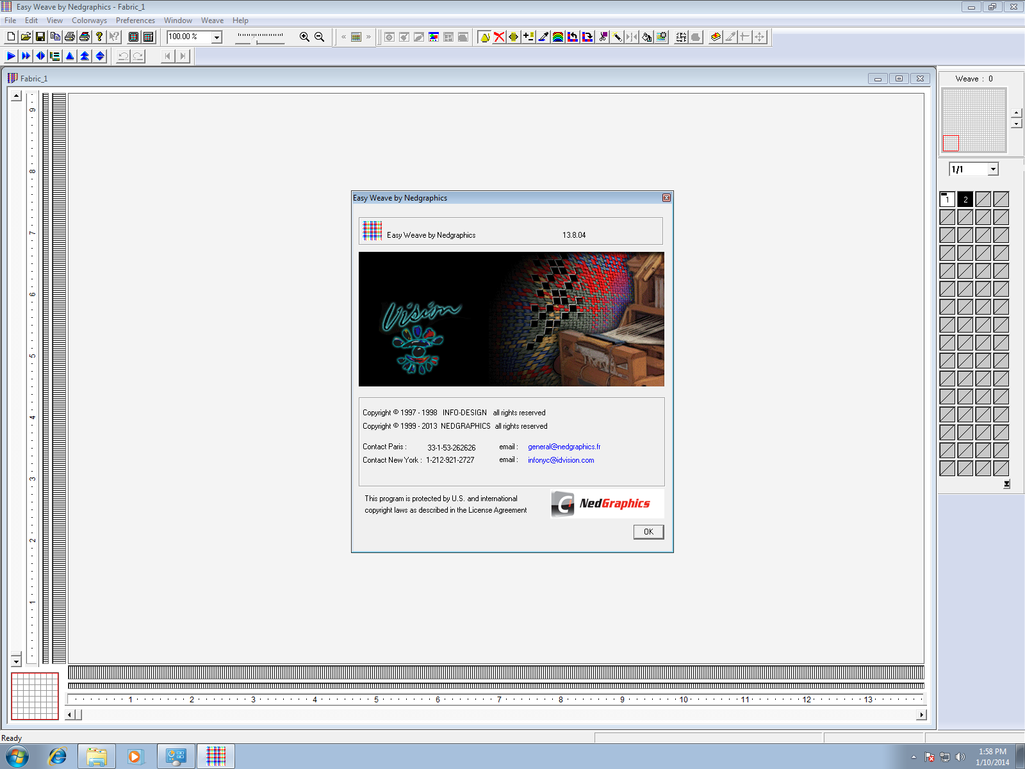The width and height of the screenshot is (1025, 769).
Task: Activate the scissors cut tool
Action: tap(602, 37)
